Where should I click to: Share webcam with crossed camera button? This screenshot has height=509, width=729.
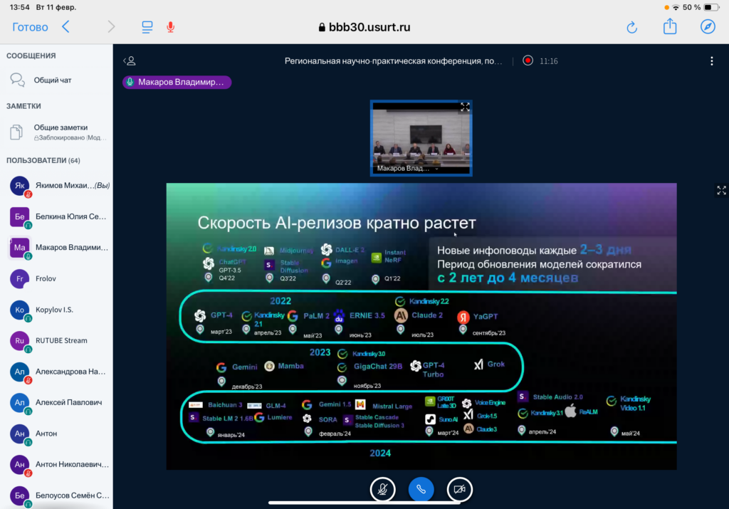(x=459, y=490)
